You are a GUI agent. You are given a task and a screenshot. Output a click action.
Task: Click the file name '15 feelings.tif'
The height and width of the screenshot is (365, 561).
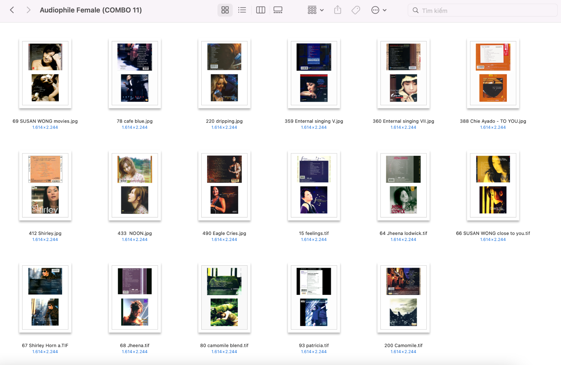314,233
